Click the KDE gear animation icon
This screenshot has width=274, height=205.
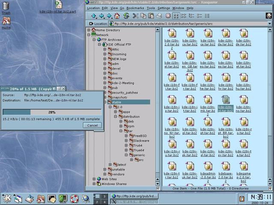pyautogui.click(x=268, y=16)
